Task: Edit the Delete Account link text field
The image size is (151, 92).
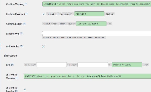Action: click(x=127, y=65)
